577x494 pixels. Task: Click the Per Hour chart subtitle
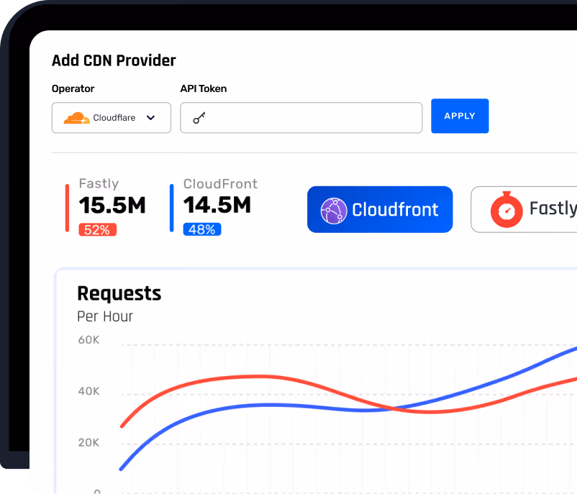[105, 316]
